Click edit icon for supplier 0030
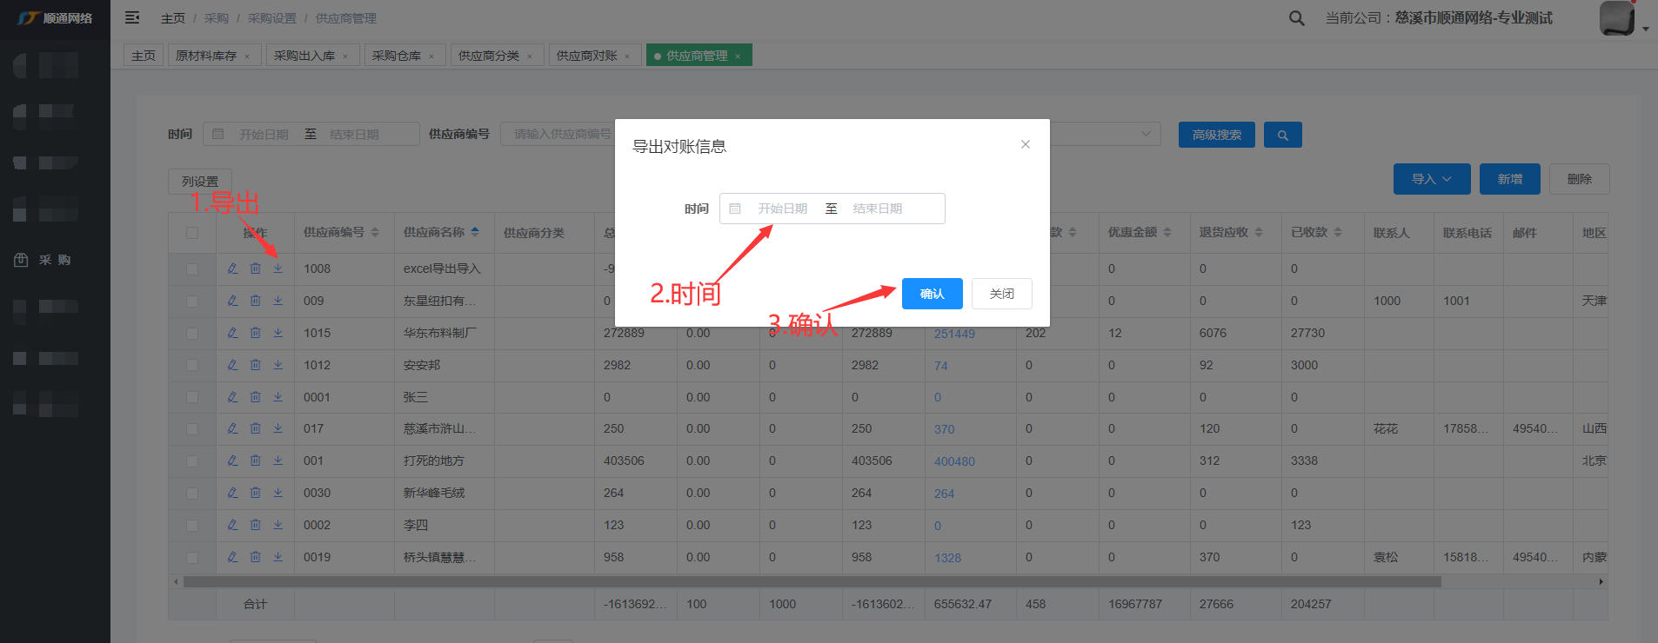The height and width of the screenshot is (643, 1658). pyautogui.click(x=232, y=493)
